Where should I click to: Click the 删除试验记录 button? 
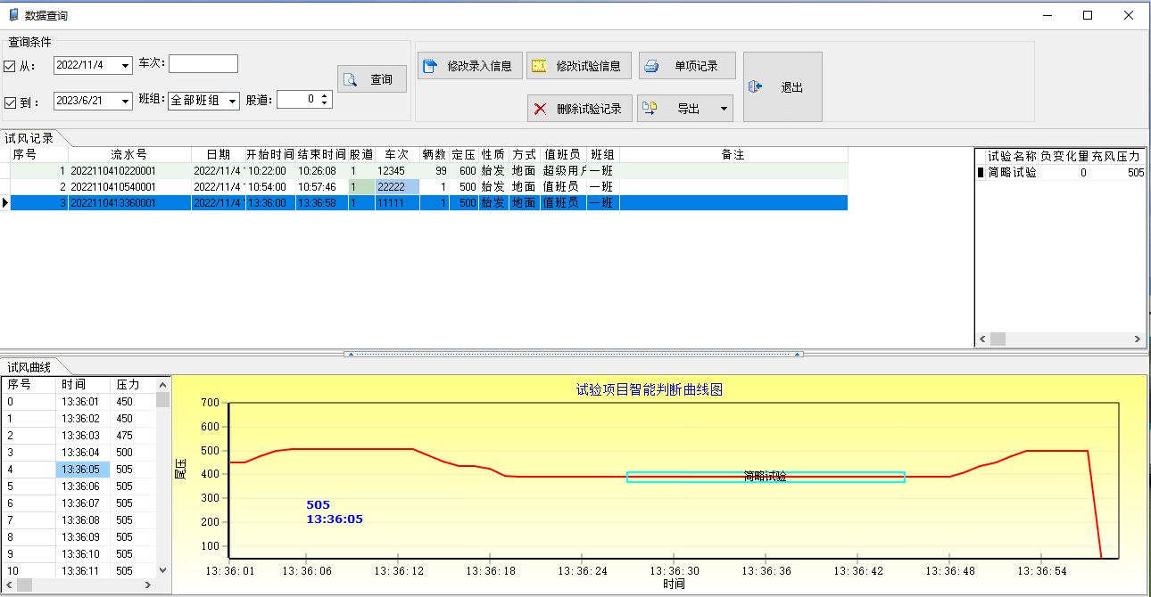point(580,109)
